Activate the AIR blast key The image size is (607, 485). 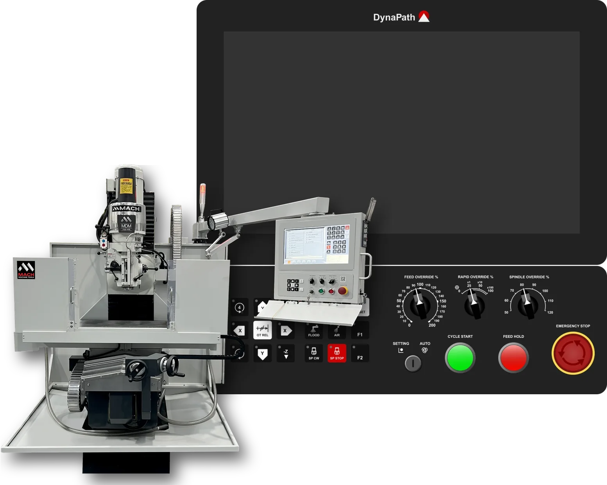click(x=337, y=331)
